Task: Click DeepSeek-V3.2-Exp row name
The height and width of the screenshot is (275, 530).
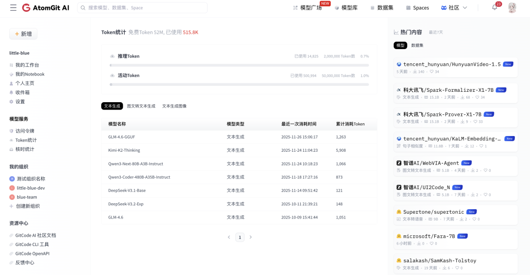Action: click(126, 204)
